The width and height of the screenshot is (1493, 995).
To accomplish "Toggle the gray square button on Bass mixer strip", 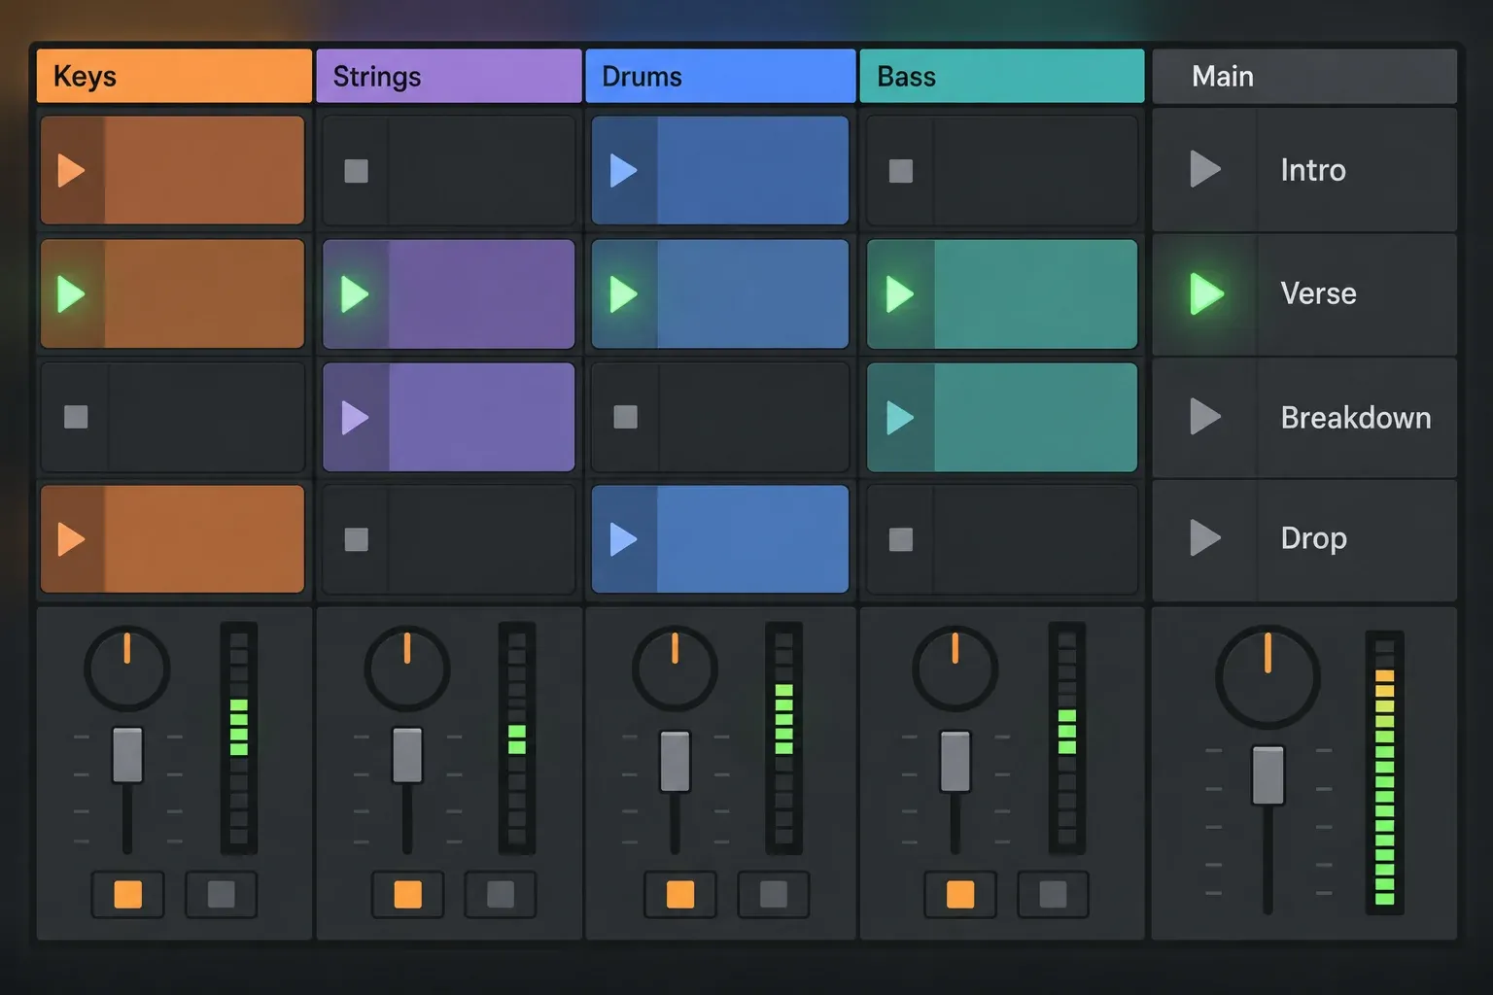I will coord(1053,894).
